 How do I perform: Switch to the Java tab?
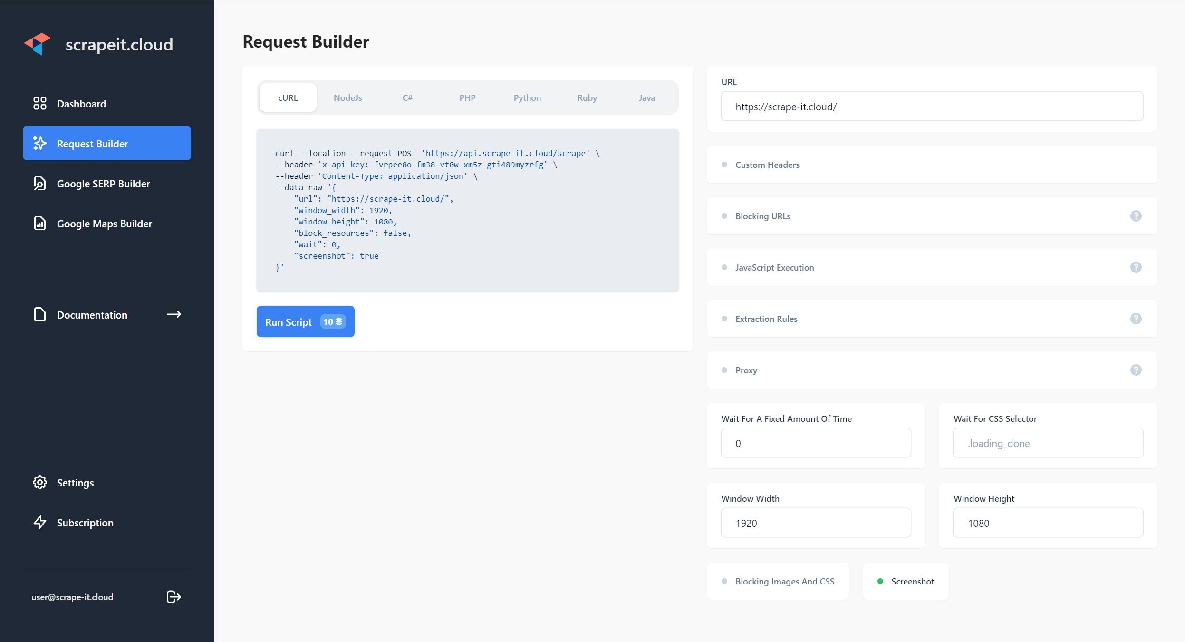coord(647,97)
